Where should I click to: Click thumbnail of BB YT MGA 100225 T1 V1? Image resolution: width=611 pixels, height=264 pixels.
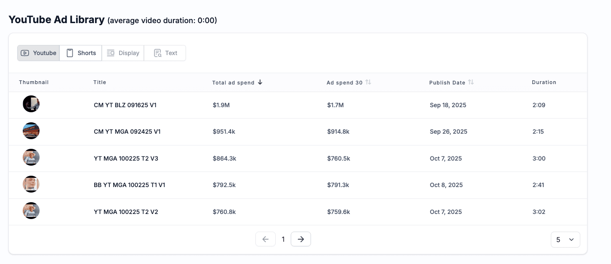point(31,184)
